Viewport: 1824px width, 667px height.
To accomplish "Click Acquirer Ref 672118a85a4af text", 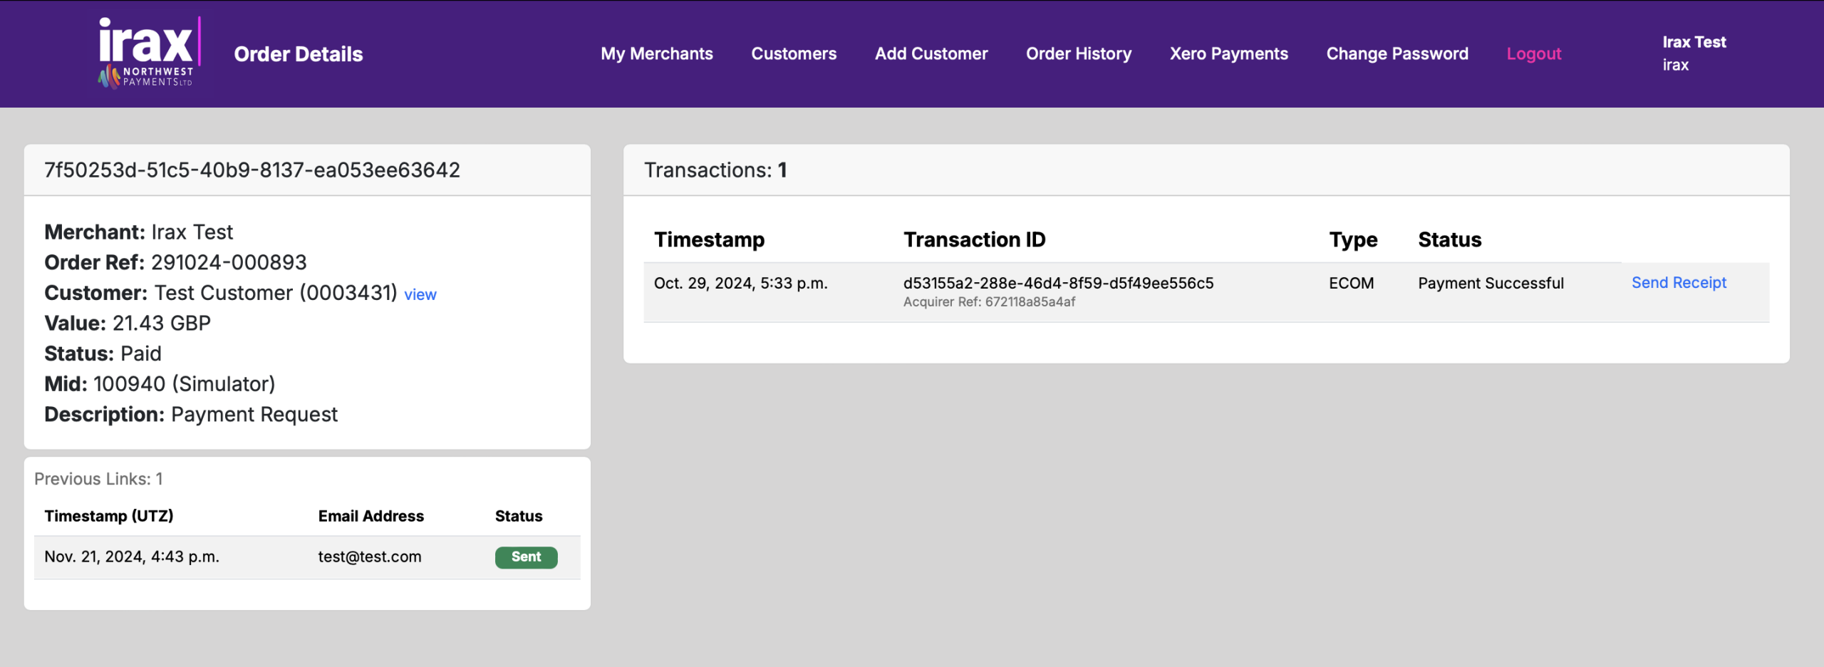I will point(989,302).
